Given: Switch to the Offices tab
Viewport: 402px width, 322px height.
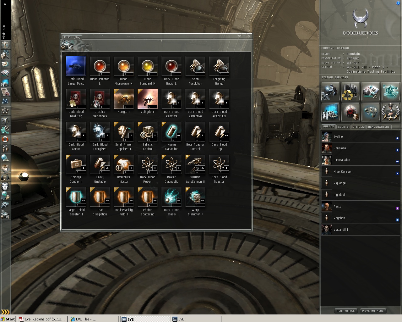Looking at the screenshot, I should (358, 127).
